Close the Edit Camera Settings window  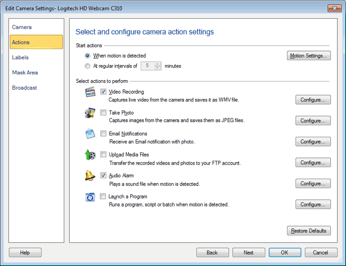pos(335,8)
